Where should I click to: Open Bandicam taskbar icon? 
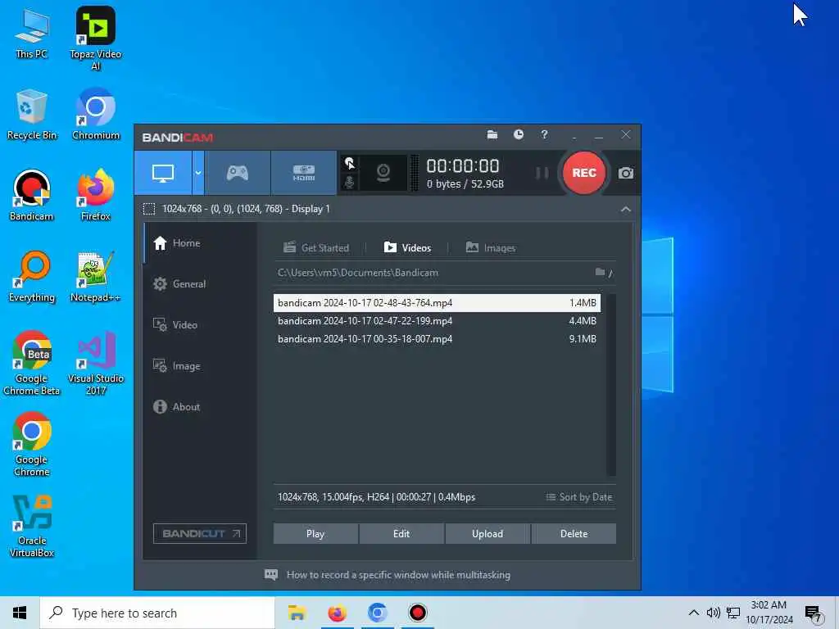coord(417,613)
